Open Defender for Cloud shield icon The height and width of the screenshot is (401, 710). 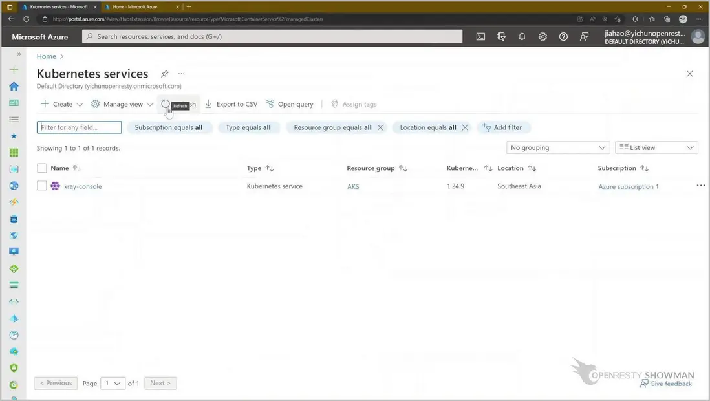(x=14, y=368)
